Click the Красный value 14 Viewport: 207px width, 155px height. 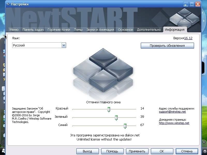click(142, 109)
